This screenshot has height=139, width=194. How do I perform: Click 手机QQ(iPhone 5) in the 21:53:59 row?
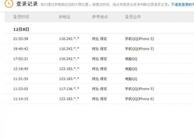(x=139, y=39)
